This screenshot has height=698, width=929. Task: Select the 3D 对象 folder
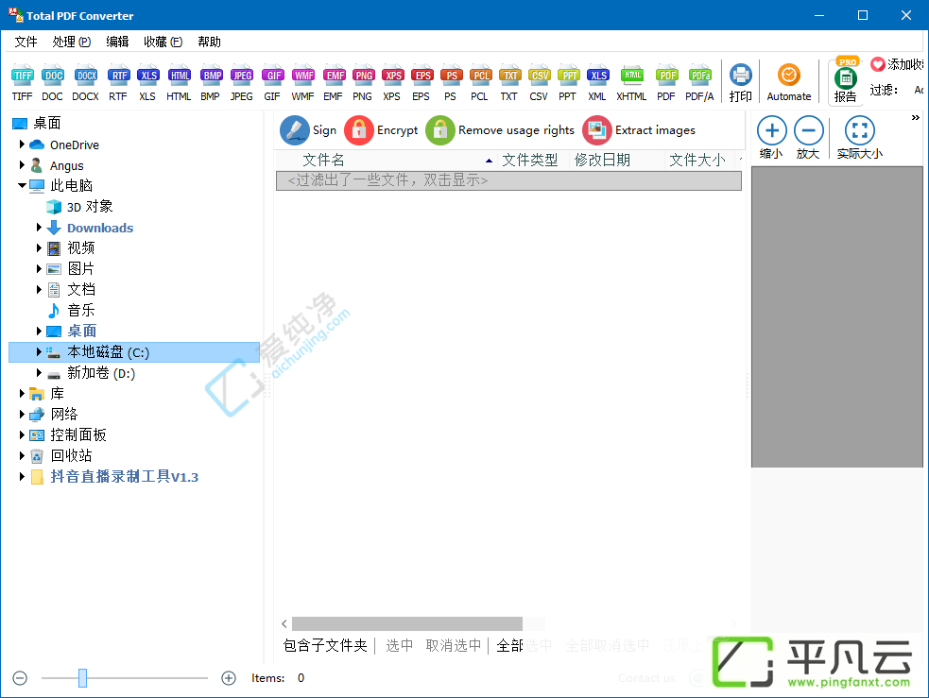click(x=79, y=207)
